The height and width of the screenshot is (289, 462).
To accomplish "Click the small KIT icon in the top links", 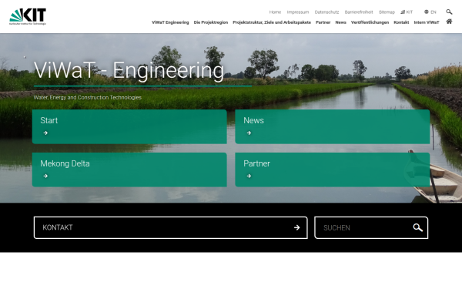I will point(403,12).
